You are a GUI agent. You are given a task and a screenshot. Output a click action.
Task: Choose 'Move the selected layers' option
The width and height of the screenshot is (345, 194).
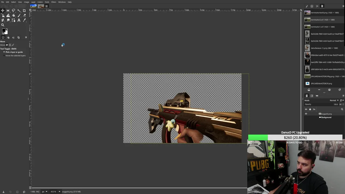click(14, 56)
